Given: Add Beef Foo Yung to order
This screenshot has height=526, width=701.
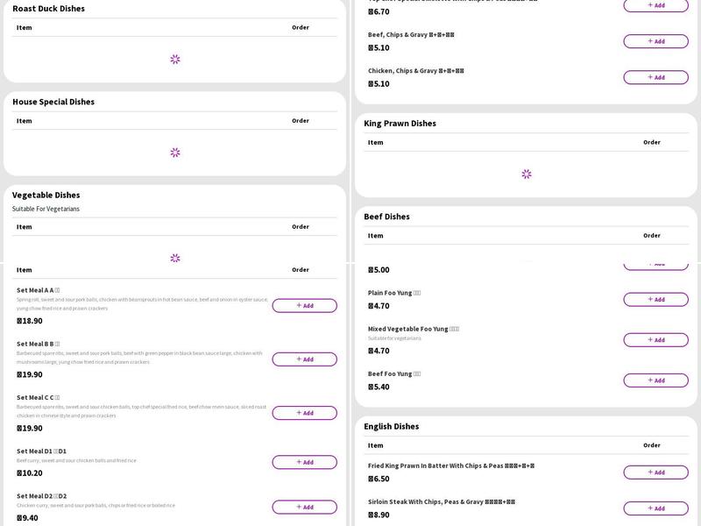Looking at the screenshot, I should point(655,380).
